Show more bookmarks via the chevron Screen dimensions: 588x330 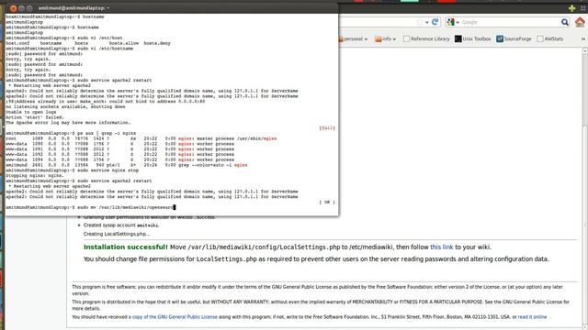[x=583, y=38]
